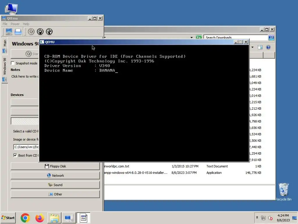Toggle the preview pane icon in Explorer
Image resolution: width=298 pixels, height=224 pixels.
(x=260, y=47)
